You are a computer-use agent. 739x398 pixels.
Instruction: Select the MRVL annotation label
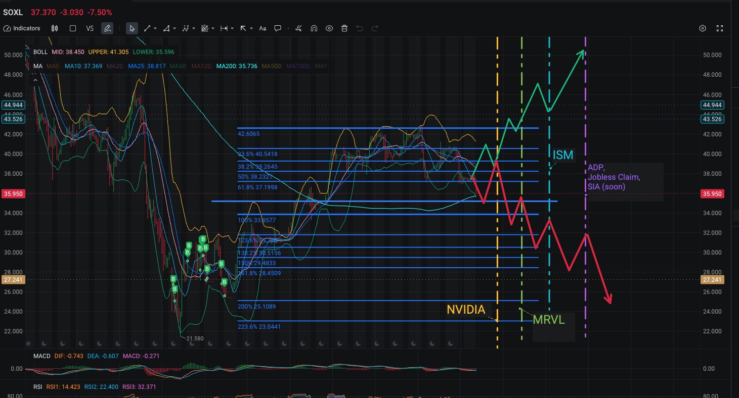click(549, 319)
